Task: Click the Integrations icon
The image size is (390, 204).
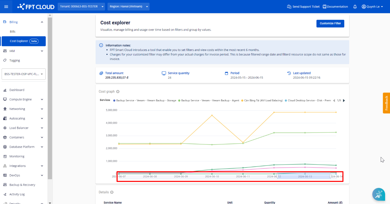Action: [5, 166]
